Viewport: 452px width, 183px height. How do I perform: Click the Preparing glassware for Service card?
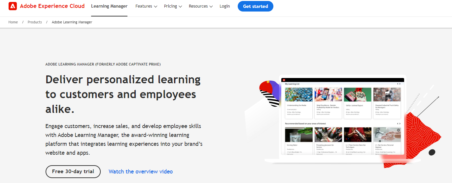(x=328, y=141)
